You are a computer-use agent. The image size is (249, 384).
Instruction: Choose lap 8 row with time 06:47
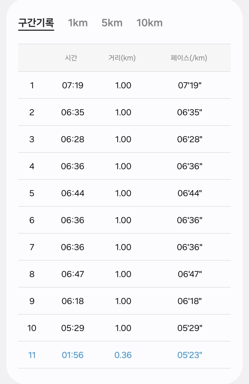[124, 274]
